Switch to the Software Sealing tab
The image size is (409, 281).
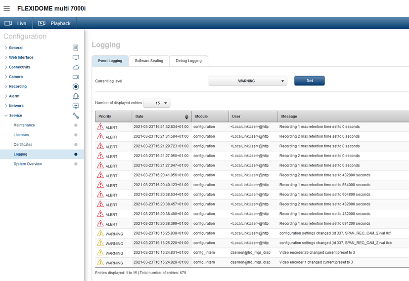pos(149,61)
